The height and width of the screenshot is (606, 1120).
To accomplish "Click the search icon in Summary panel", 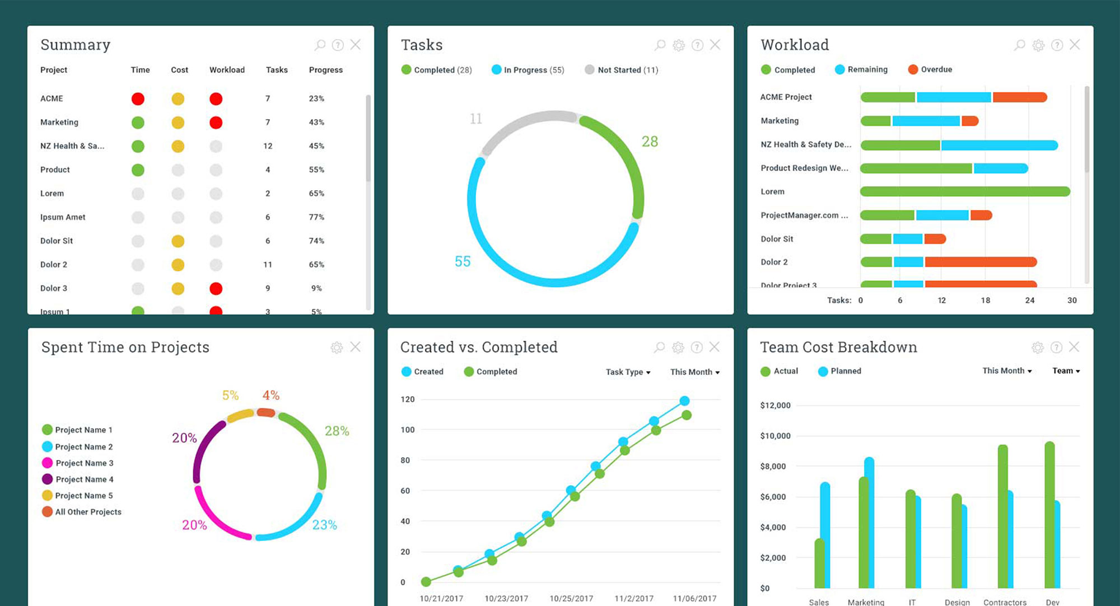I will pyautogui.click(x=320, y=45).
